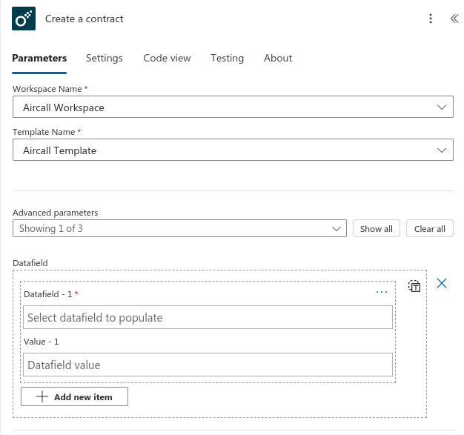Image resolution: width=464 pixels, height=435 pixels.
Task: Open the Testing tab
Action: coord(228,59)
